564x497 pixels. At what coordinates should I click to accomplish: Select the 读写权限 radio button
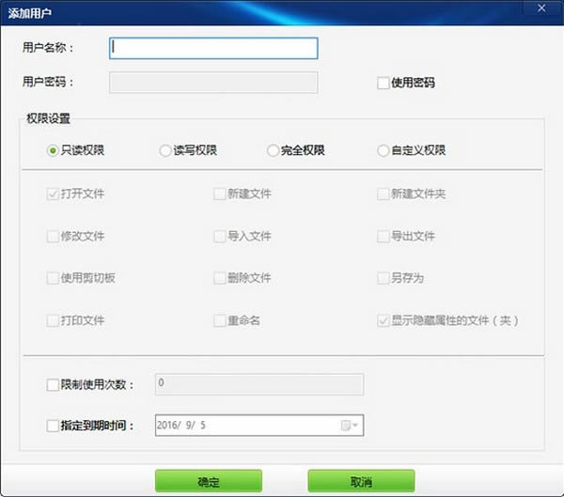tap(165, 150)
